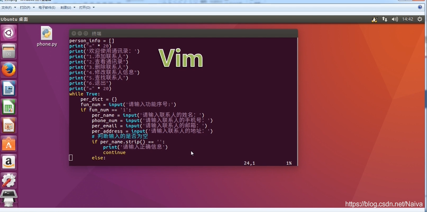Click the per_name input line
The width and height of the screenshot is (427, 212).
tap(148, 115)
